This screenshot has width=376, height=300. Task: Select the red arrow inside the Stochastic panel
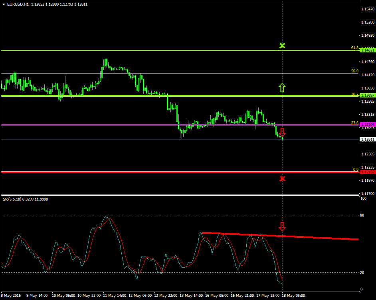click(283, 227)
